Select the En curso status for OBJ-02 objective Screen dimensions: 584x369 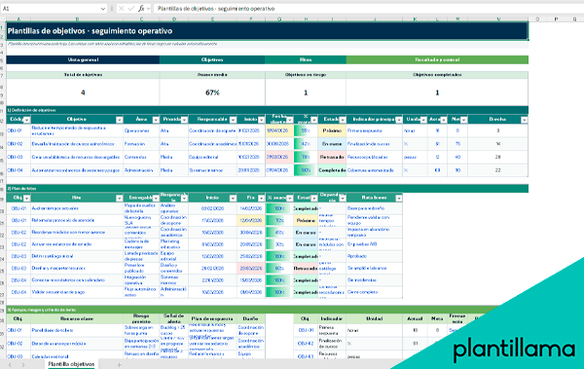[x=332, y=143]
